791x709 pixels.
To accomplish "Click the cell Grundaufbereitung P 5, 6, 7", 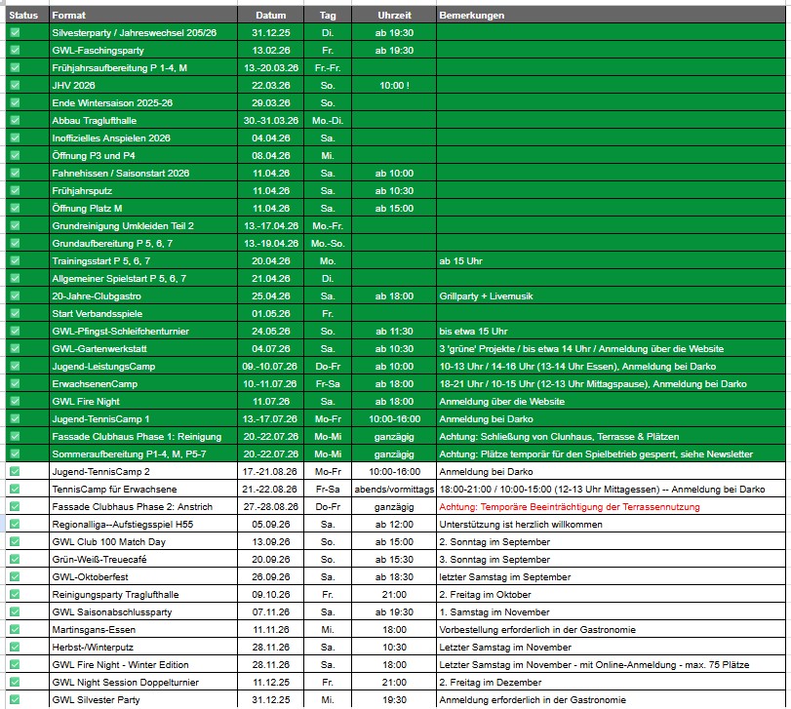I will pos(143,244).
